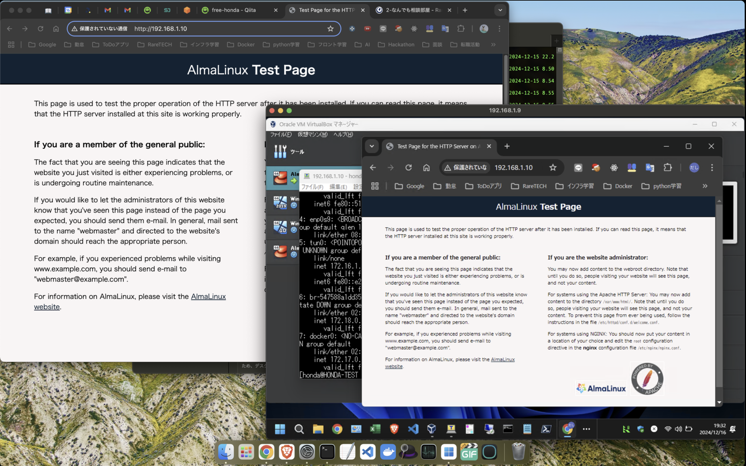This screenshot has height=466, width=746.
Task: Open the tab list chevron in the VM browser
Action: (x=372, y=146)
